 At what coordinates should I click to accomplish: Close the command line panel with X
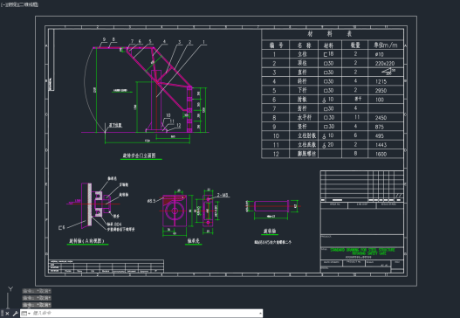pyautogui.click(x=7, y=314)
